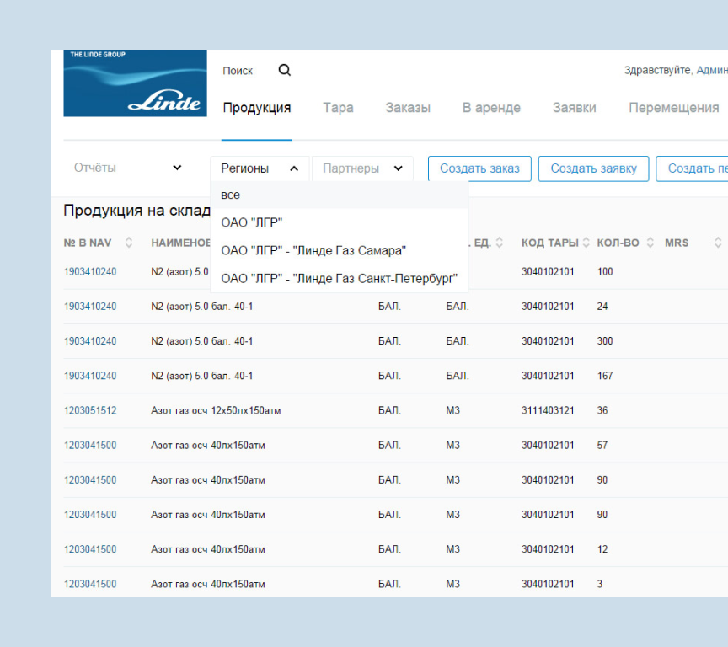Select Линде Газ Самара region
This screenshot has height=647, width=728.
coord(313,250)
